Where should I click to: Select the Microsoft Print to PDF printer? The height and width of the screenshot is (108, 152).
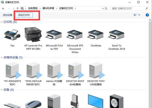pos(54,35)
